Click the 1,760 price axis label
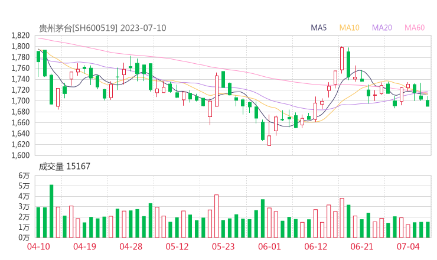The height and width of the screenshot is (260, 437). coord(20,68)
